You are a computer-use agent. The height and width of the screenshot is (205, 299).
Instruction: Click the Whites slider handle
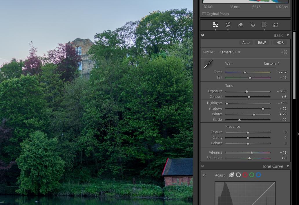pos(254,114)
